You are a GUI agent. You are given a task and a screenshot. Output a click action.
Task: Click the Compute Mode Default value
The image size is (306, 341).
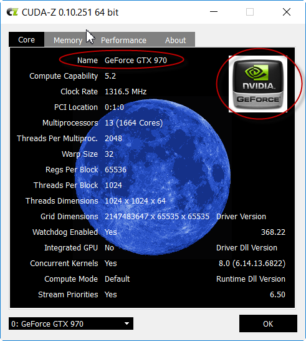117,279
